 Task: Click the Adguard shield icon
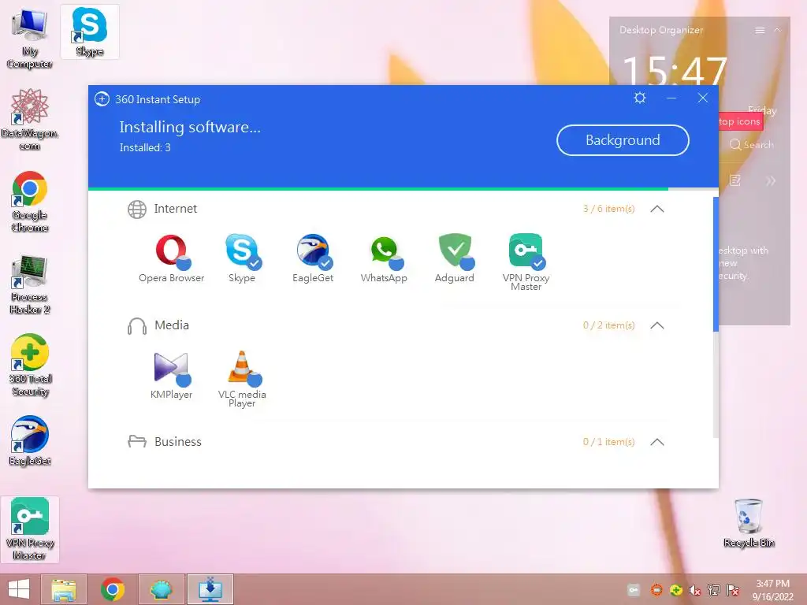pyautogui.click(x=455, y=251)
